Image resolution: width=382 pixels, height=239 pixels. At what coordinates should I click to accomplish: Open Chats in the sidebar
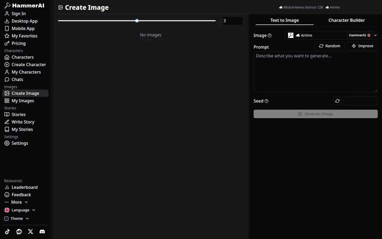pos(25,79)
